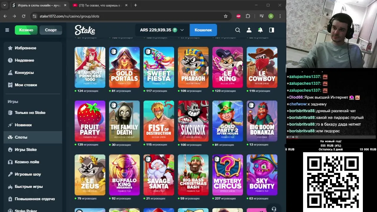Open the user profile icon

249,30
